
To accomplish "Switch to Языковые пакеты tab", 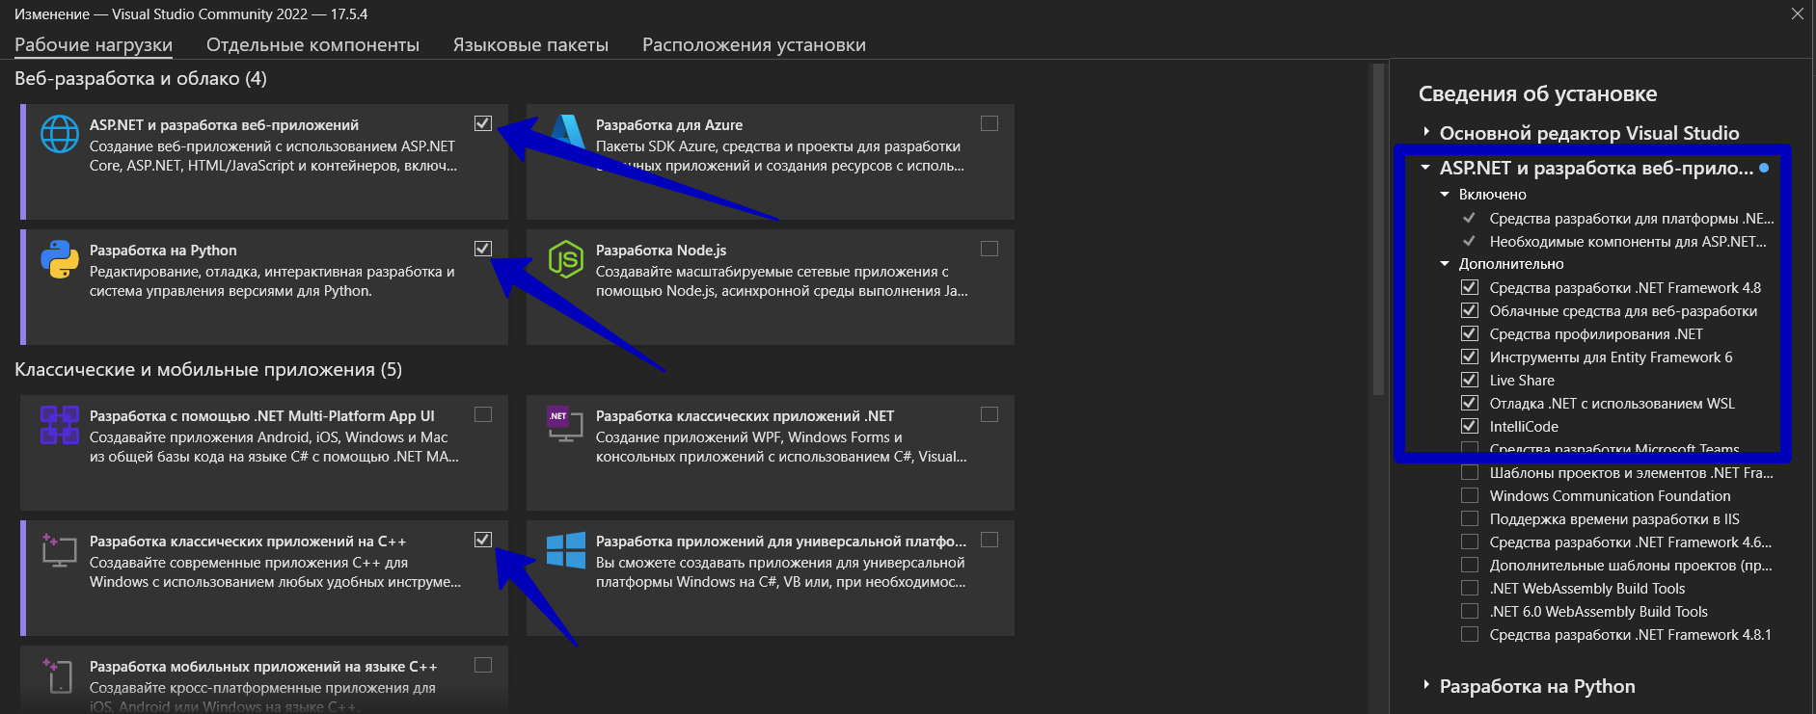I will (530, 44).
